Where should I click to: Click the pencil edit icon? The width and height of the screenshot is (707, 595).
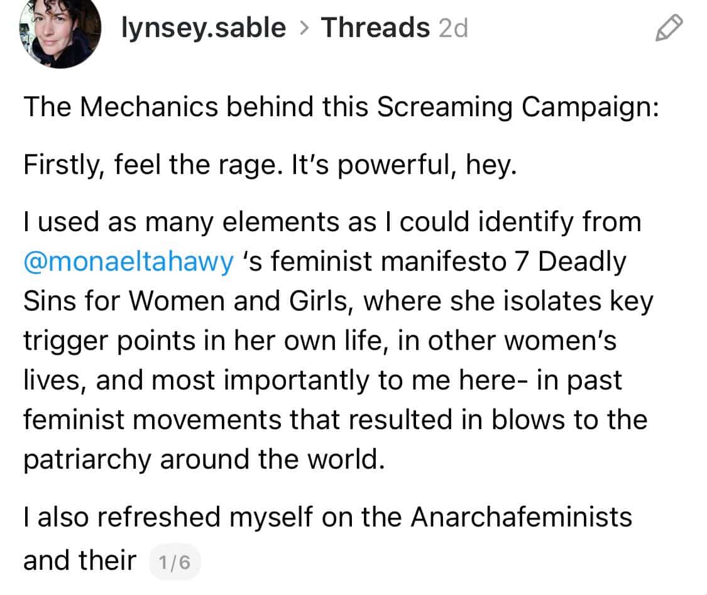coord(669,28)
